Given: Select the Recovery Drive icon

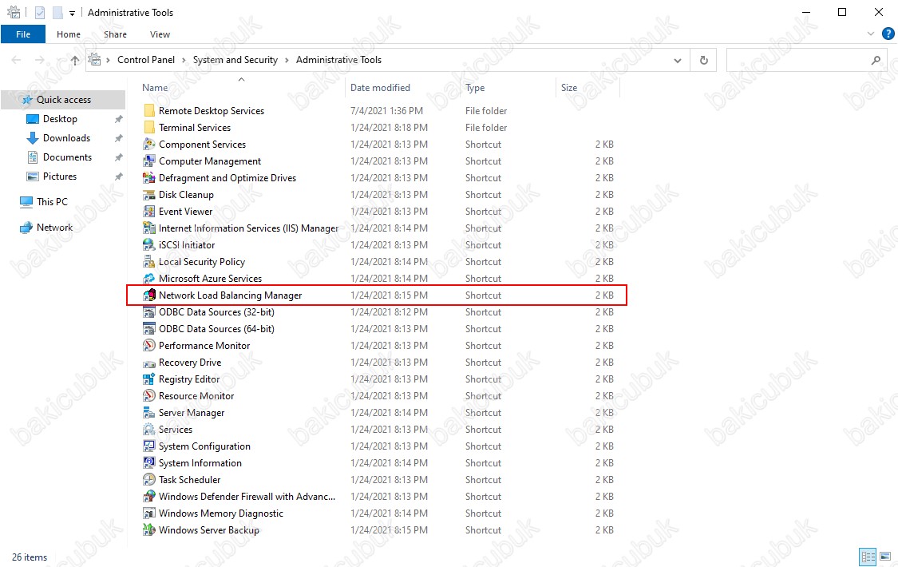Looking at the screenshot, I should [x=149, y=363].
